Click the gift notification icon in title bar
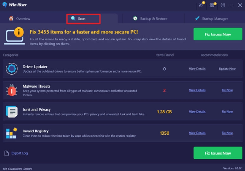 click(201, 5)
